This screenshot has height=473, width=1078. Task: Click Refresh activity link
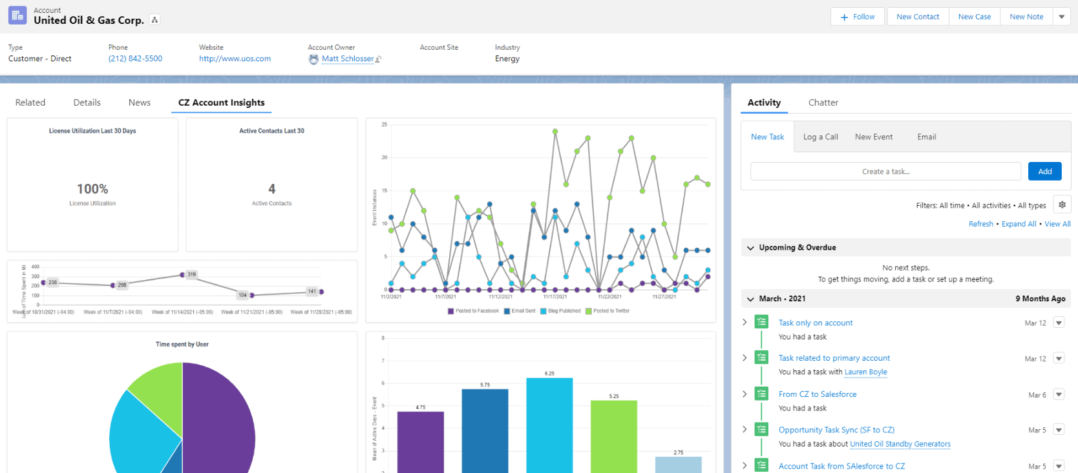(x=980, y=224)
